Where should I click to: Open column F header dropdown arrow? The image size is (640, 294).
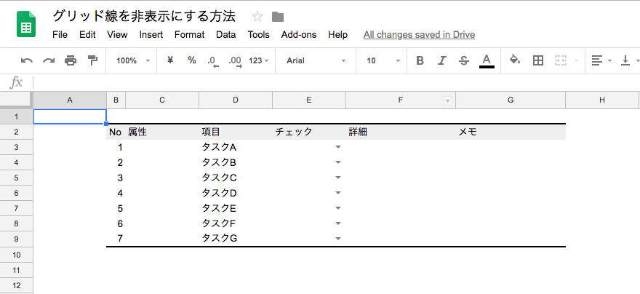(448, 101)
